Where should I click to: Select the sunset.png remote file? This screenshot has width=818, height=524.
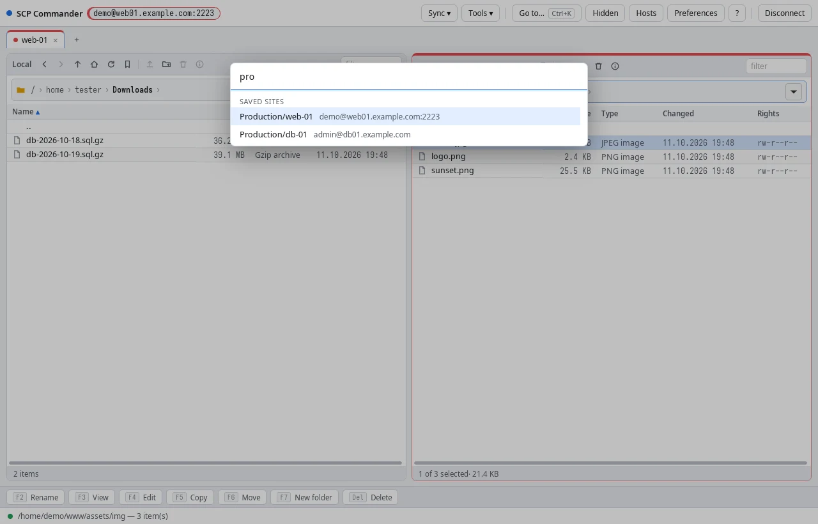(x=612, y=170)
